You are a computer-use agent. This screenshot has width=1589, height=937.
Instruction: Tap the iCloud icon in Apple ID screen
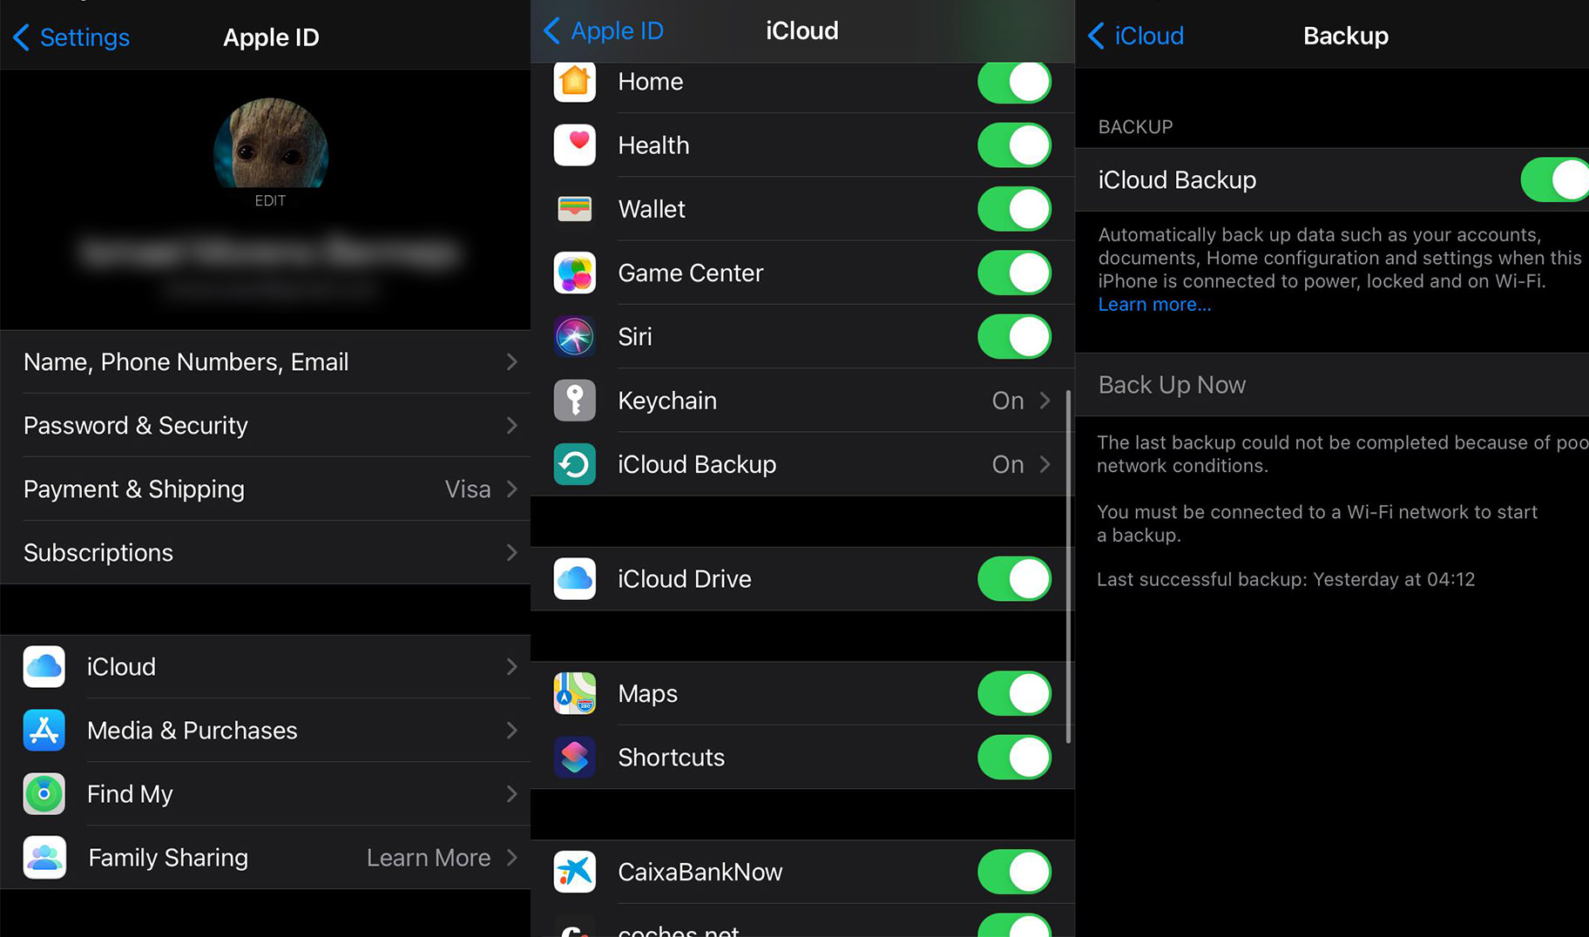44,666
